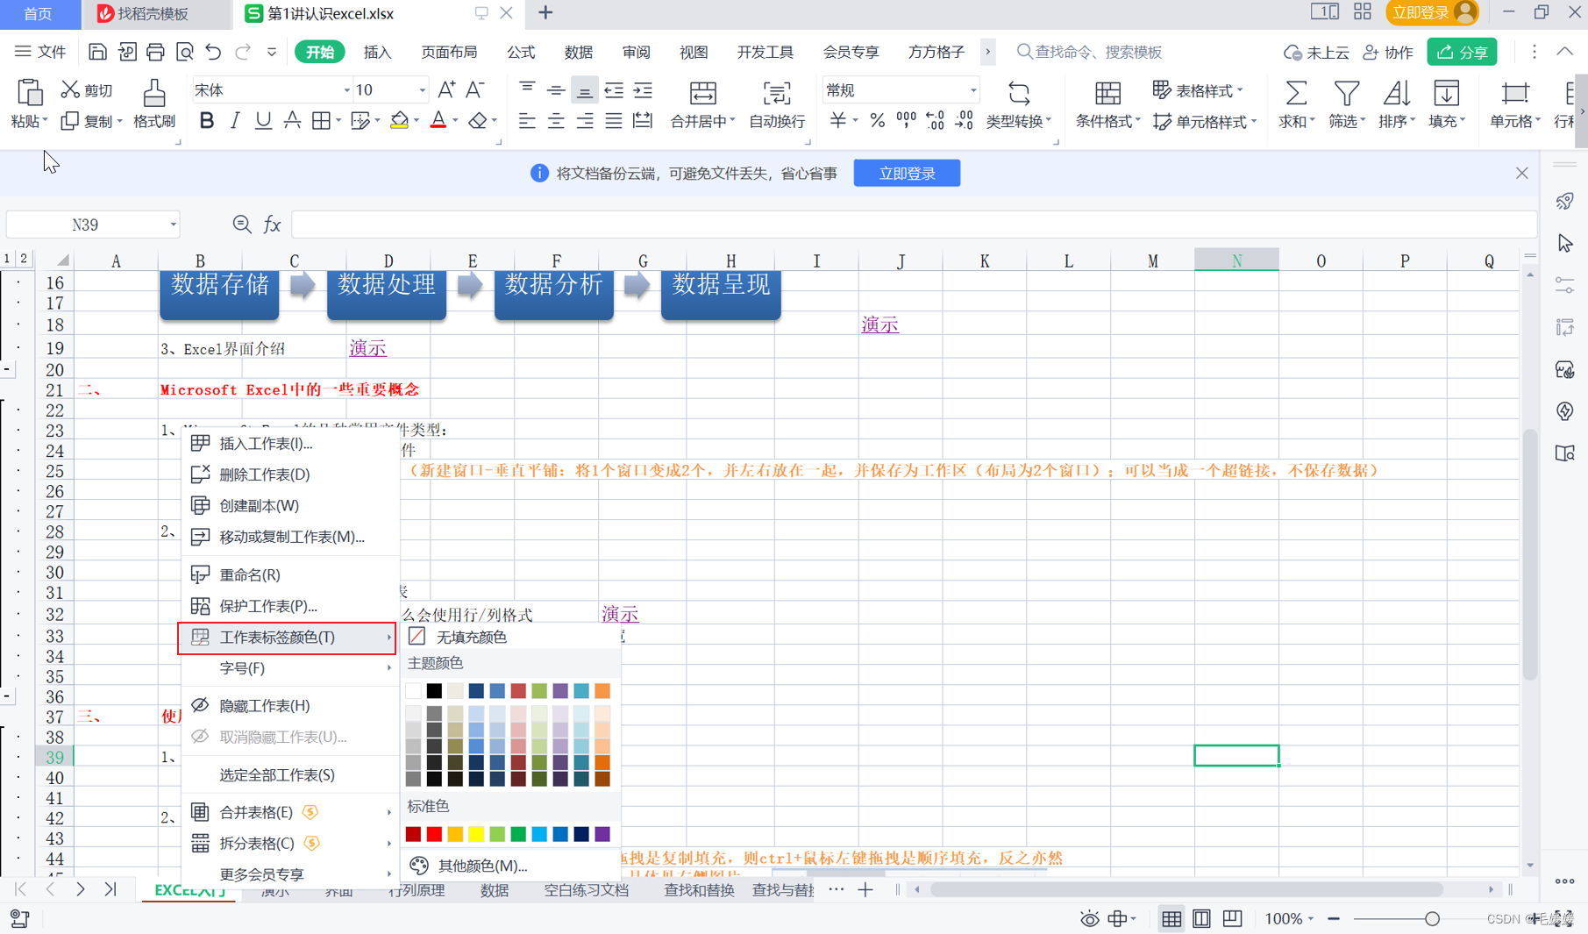Choose 删除工作表(D) from context menu
The height and width of the screenshot is (934, 1588).
tap(288, 474)
